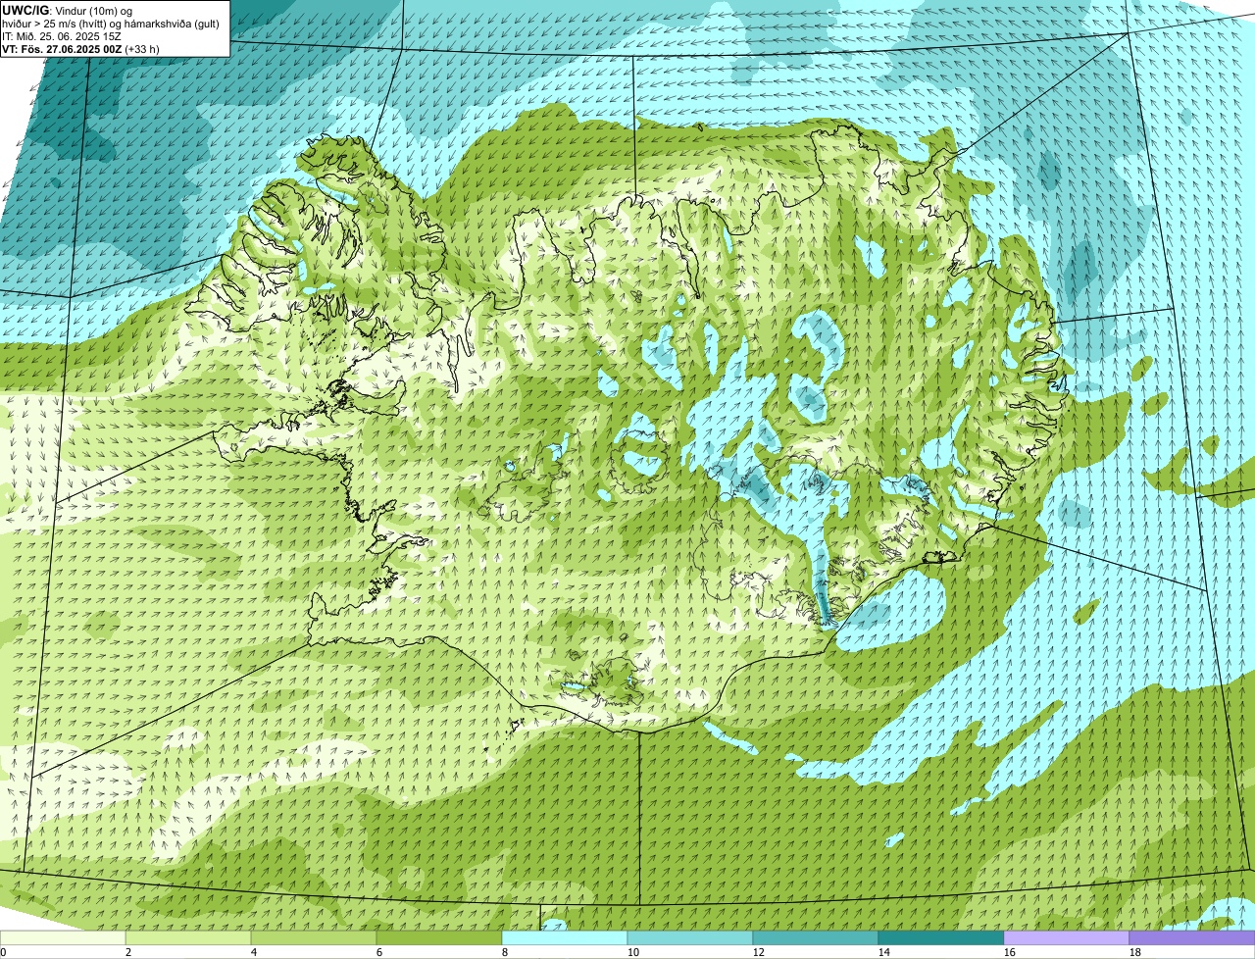Screen dimensions: 1255x959
Task: Click the 2–4 m/s yellow-green legend swatch
Action: pyautogui.click(x=188, y=938)
